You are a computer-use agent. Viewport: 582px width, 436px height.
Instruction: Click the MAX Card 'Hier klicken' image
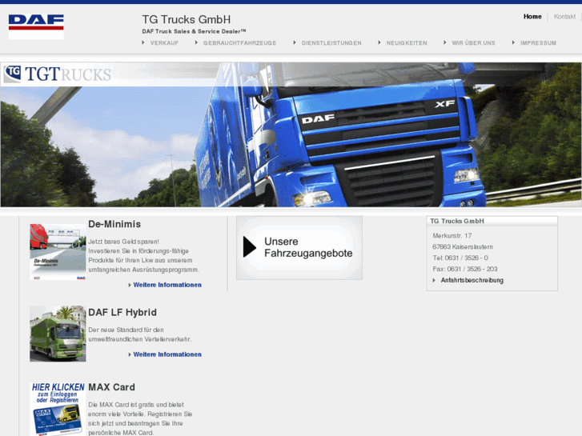[x=58, y=410]
